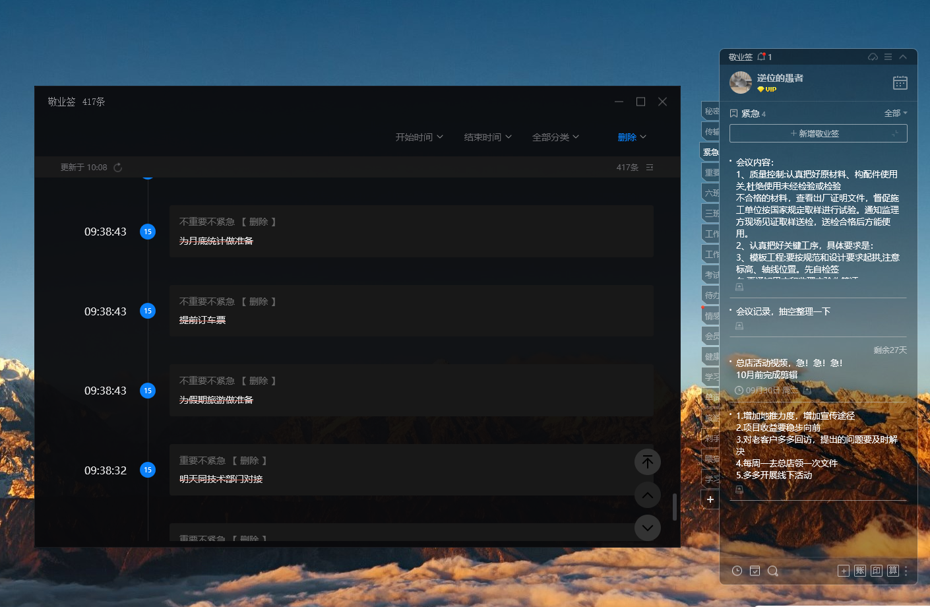Click the blue 15 marker beside 提前订车票
This screenshot has height=607, width=930.
pos(148,311)
